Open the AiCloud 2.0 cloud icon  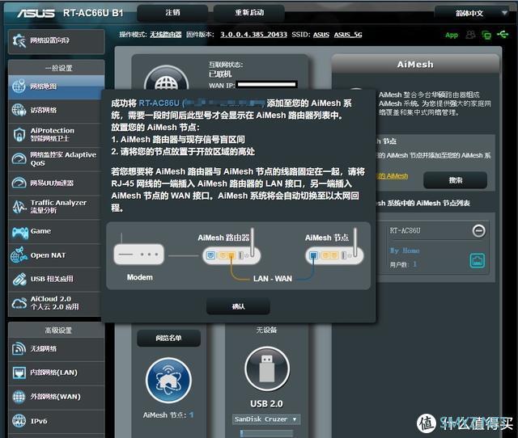pyautogui.click(x=19, y=303)
